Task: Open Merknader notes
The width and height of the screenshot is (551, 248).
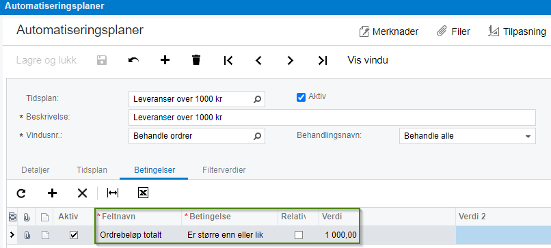Action: (x=389, y=31)
